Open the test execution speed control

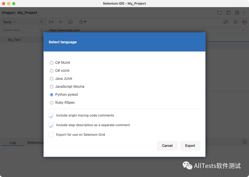point(83,22)
